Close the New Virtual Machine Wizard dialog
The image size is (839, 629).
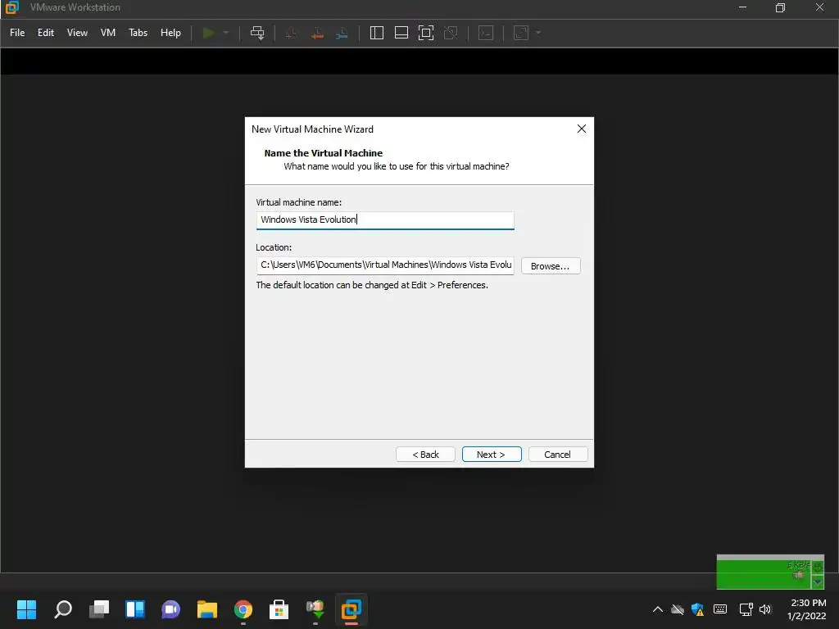pyautogui.click(x=582, y=129)
